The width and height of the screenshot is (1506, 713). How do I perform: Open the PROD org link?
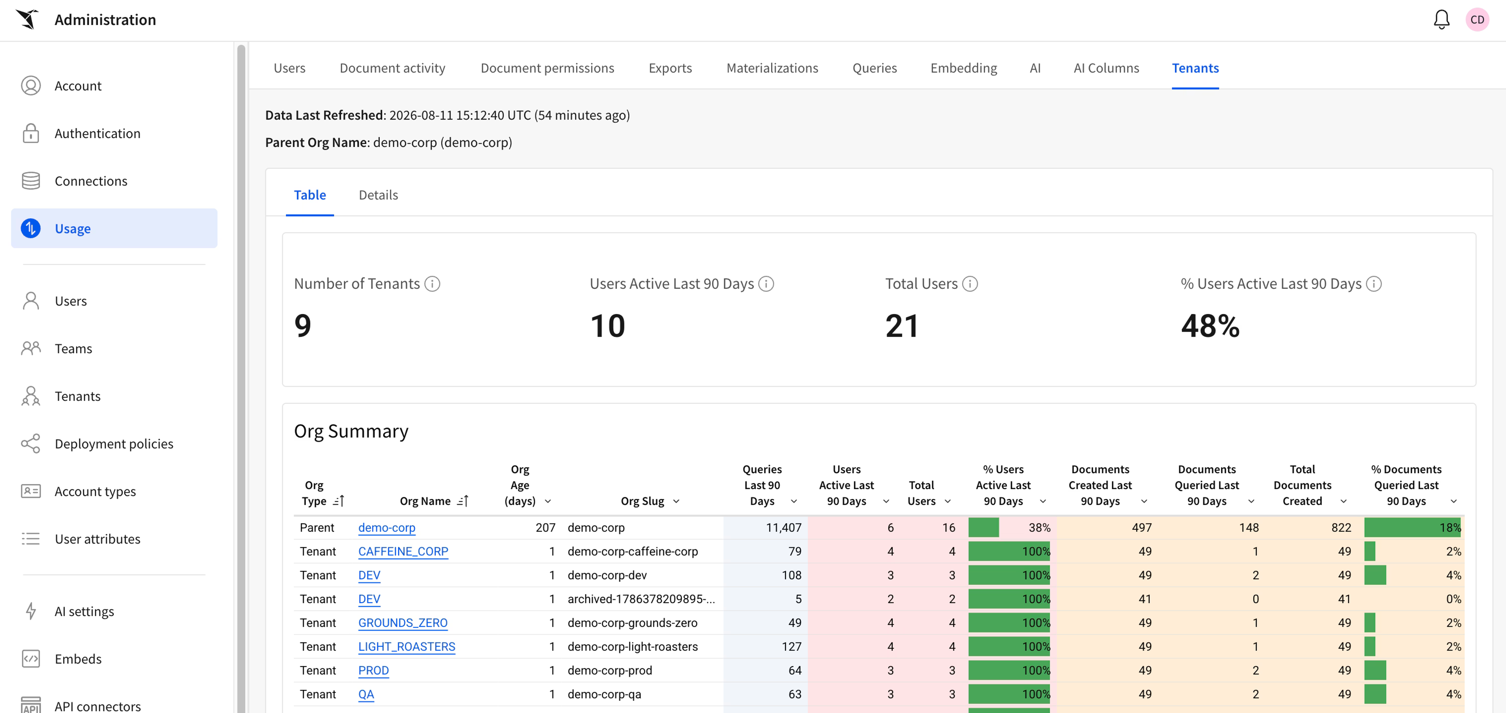pyautogui.click(x=373, y=671)
